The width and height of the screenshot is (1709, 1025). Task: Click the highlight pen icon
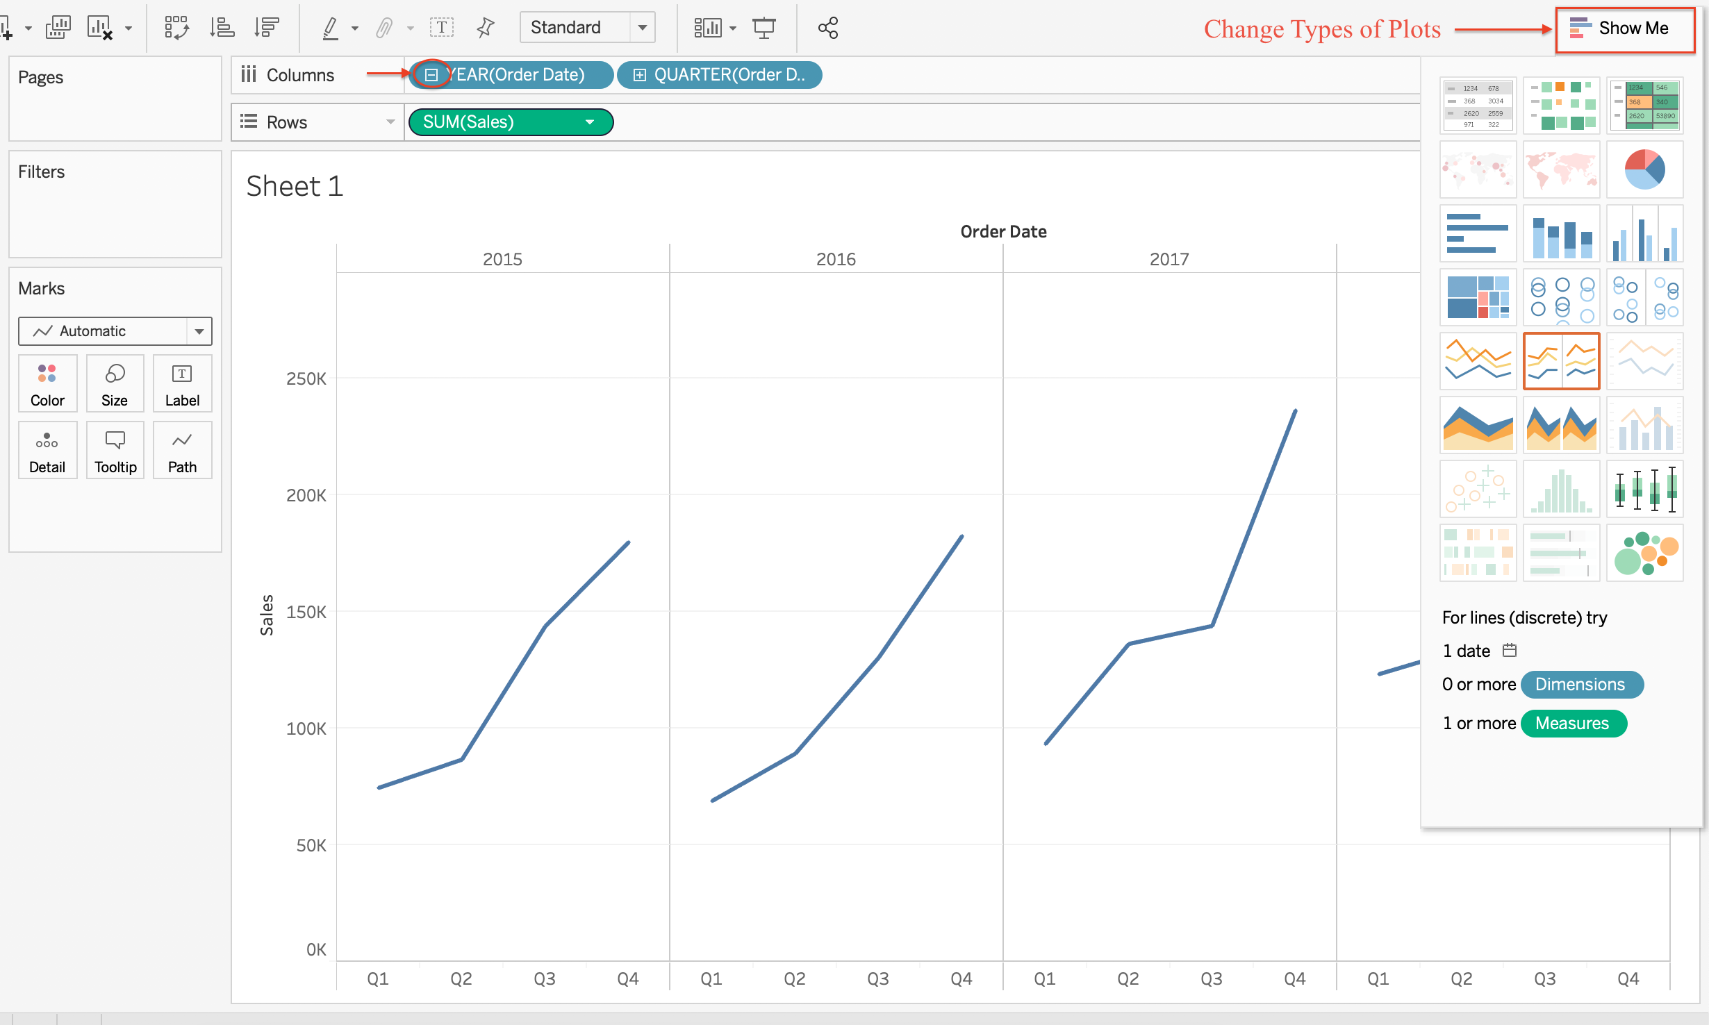(x=331, y=28)
